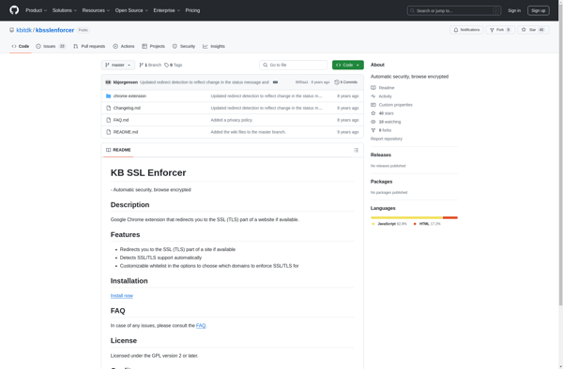View the 9 forks link
Screen dimensions: 563x369
(x=381, y=130)
